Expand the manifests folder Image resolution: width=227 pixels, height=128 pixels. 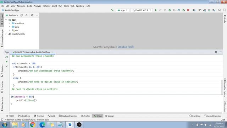[x=9, y=23]
